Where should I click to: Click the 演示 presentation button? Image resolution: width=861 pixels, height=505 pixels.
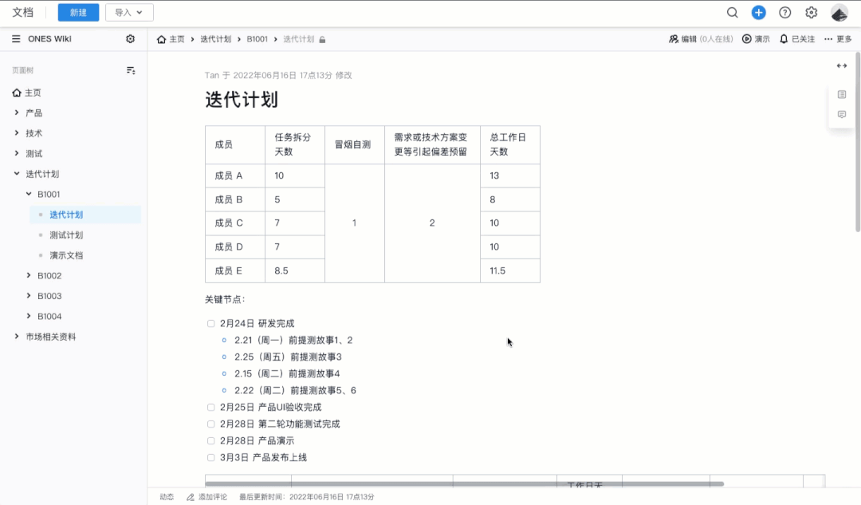753,38
